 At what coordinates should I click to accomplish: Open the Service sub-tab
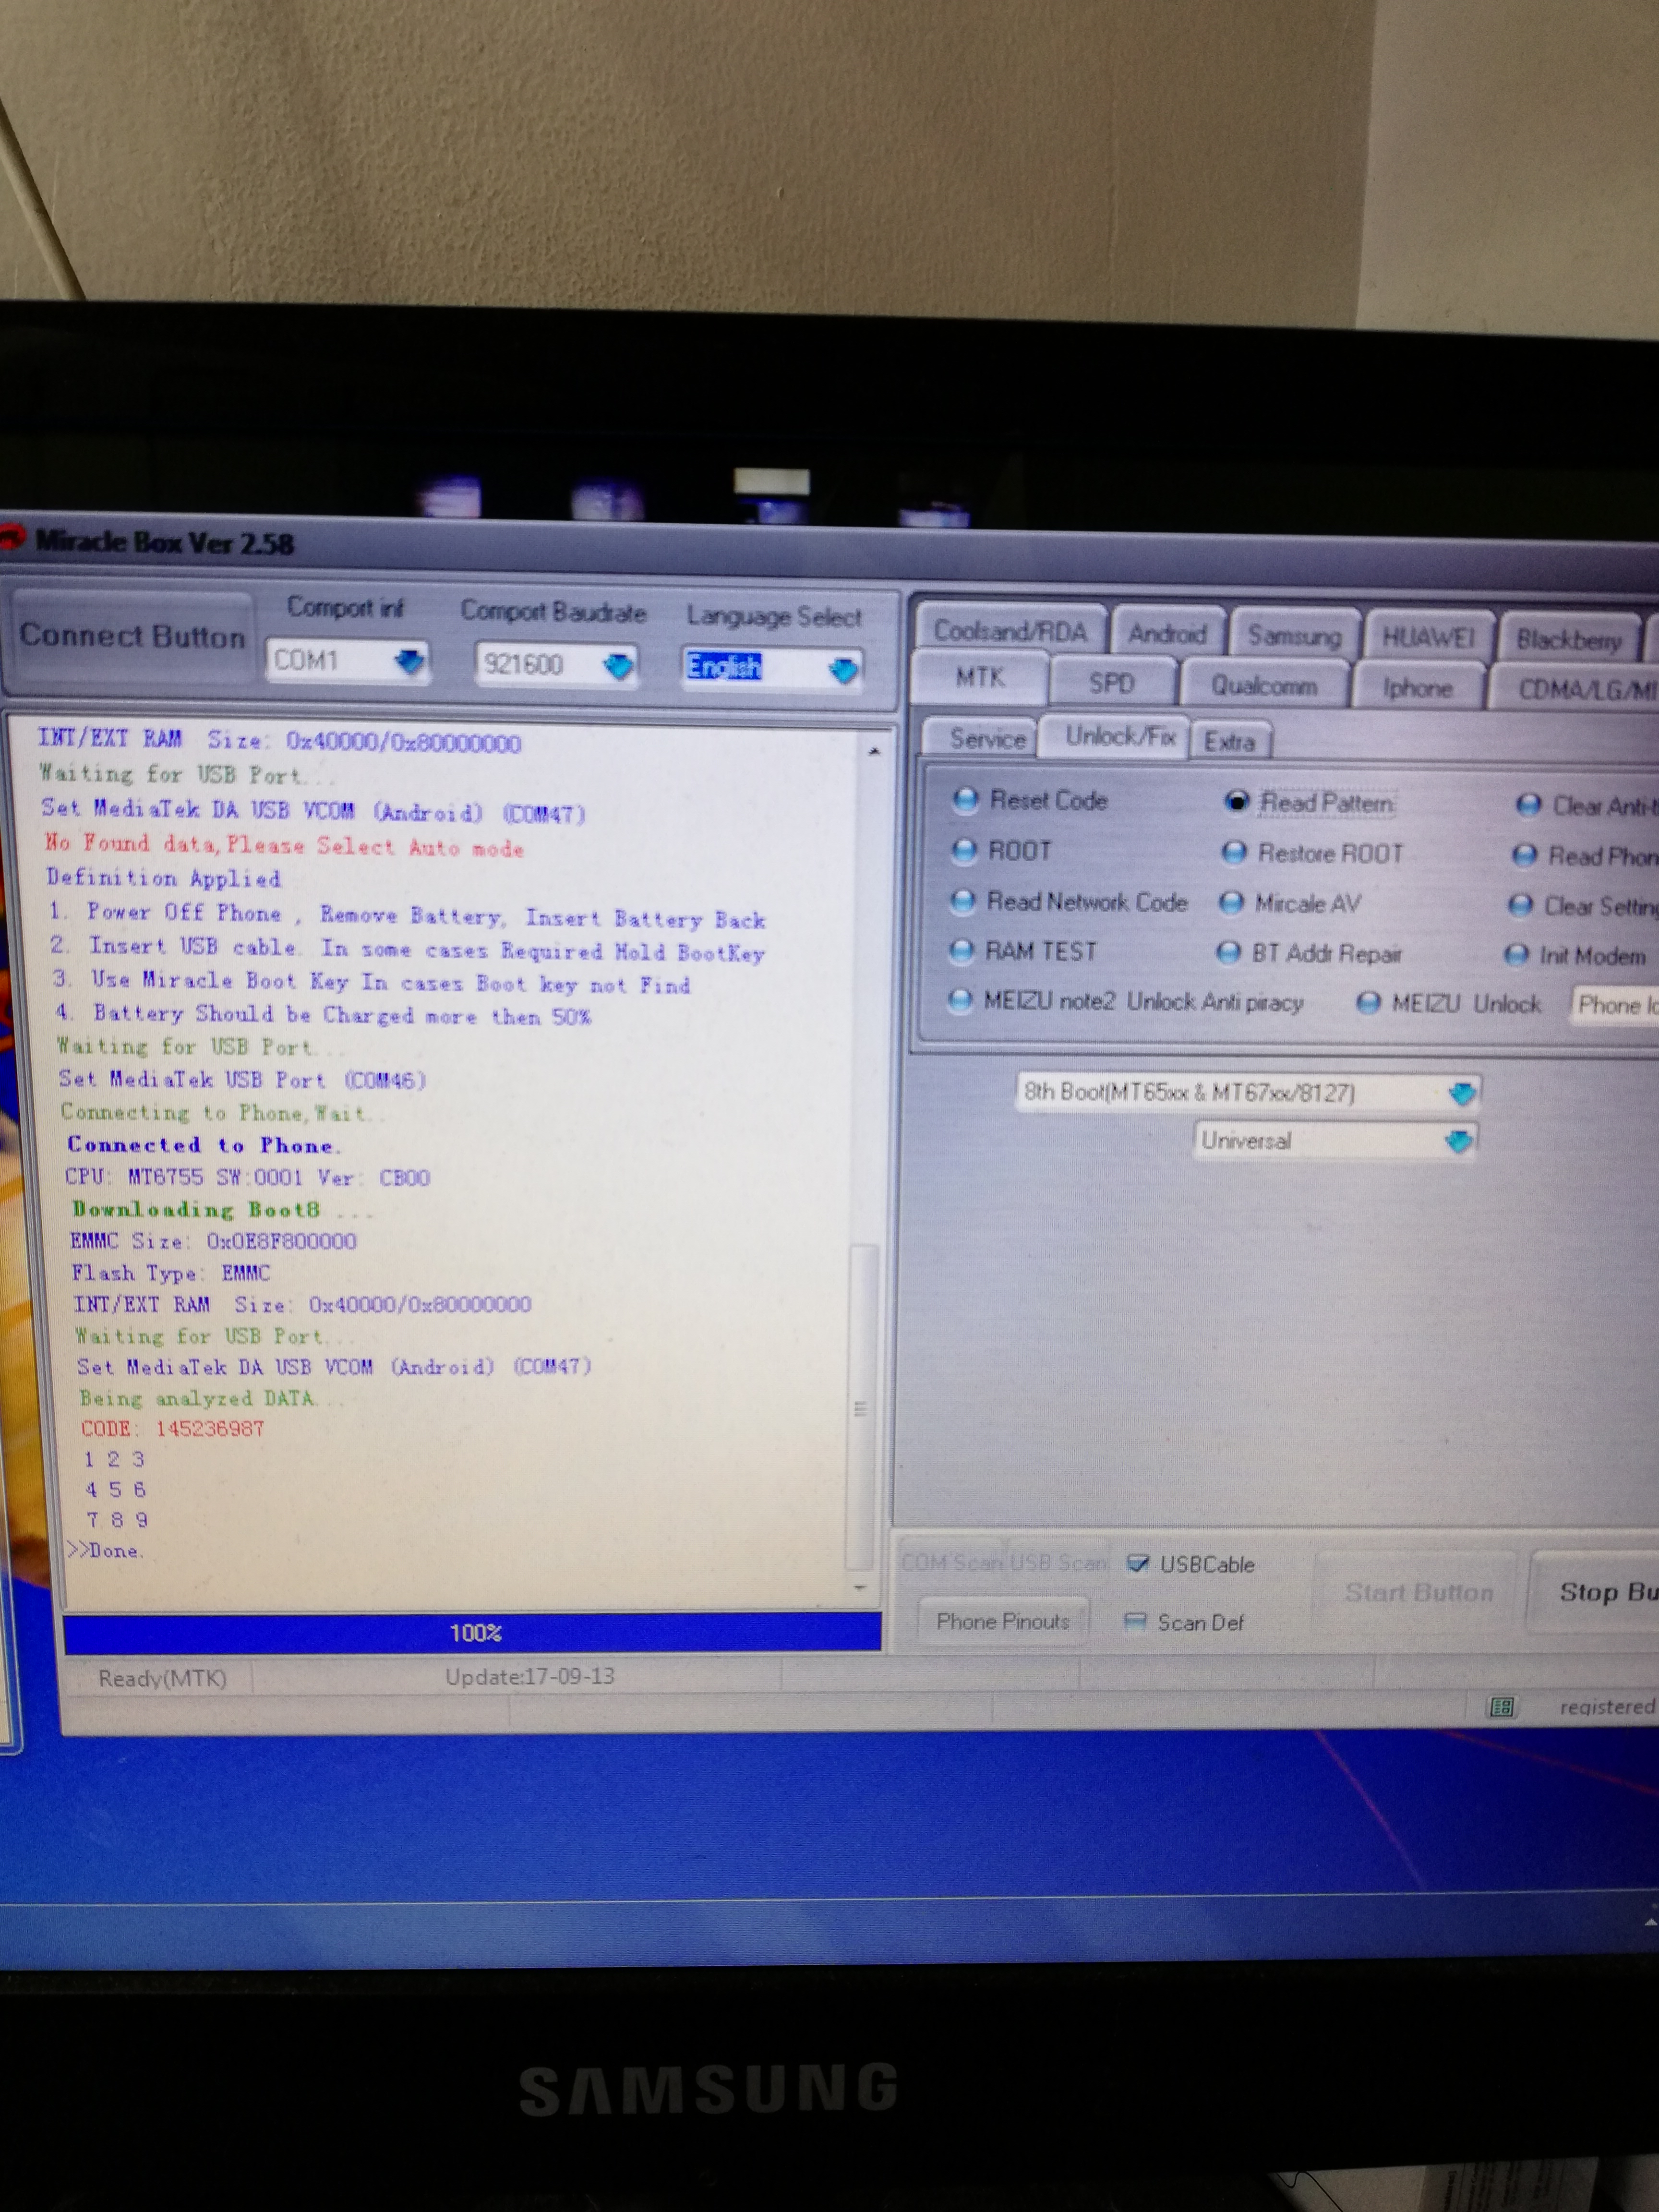(987, 738)
